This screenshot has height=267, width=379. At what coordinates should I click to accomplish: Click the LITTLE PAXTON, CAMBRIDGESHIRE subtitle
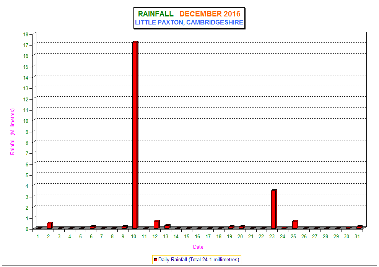coord(189,22)
